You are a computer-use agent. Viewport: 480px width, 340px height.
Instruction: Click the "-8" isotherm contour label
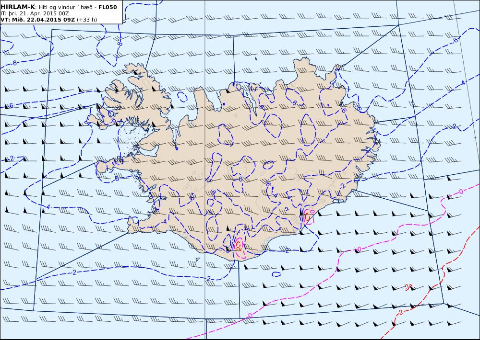tap(120, 44)
